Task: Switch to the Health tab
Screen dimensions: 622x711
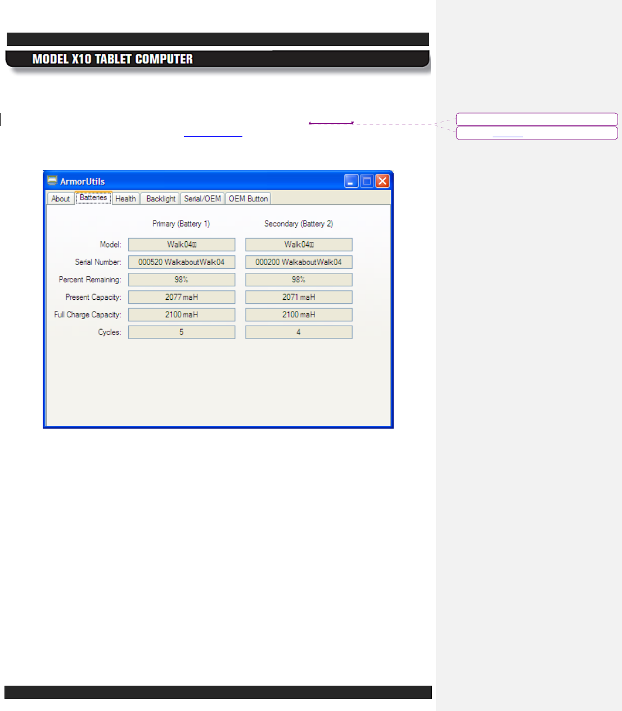Action: (125, 199)
